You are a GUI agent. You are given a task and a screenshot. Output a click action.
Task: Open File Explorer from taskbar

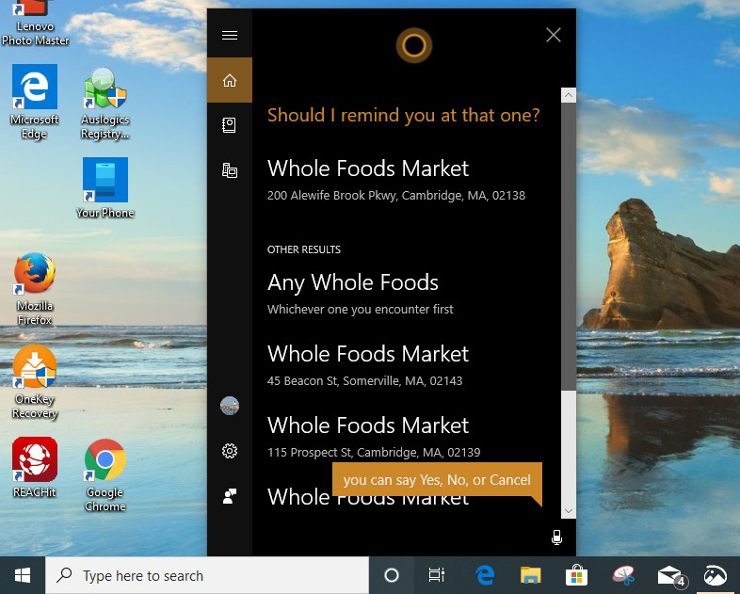point(530,575)
